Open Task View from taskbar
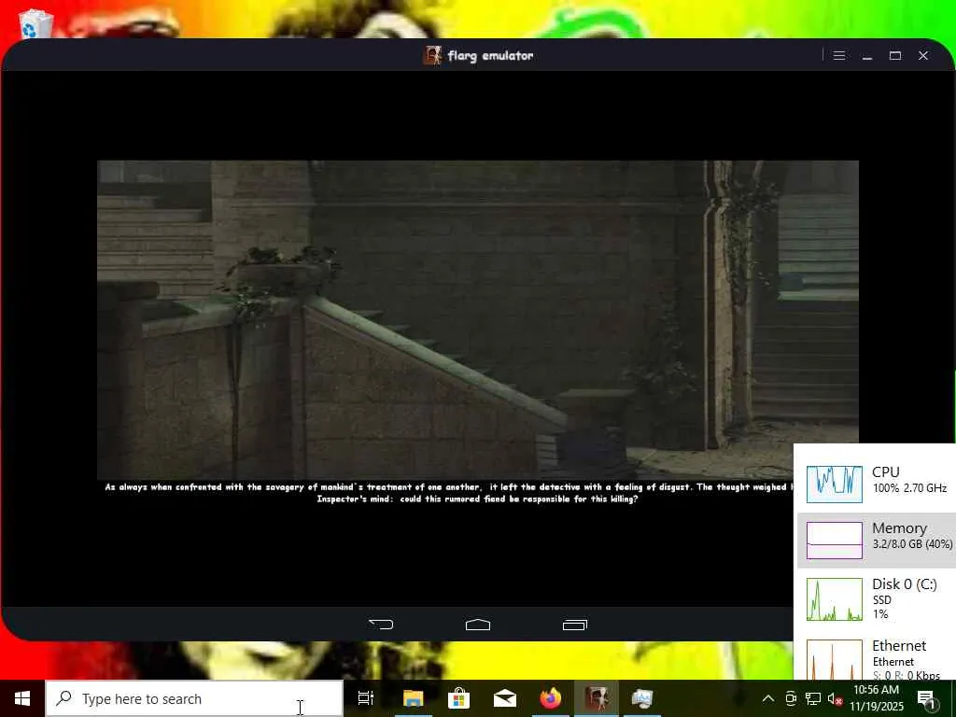This screenshot has width=956, height=717. click(366, 698)
